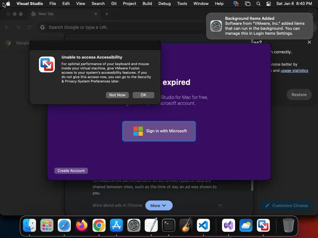Select the New Tab tab in Chrome
318x238 pixels.
point(64,14)
